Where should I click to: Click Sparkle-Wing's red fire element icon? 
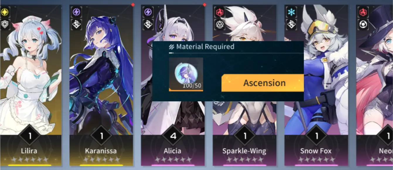coord(220,12)
